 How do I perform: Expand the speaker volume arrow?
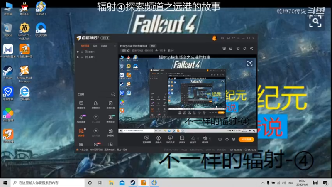(x=210, y=139)
